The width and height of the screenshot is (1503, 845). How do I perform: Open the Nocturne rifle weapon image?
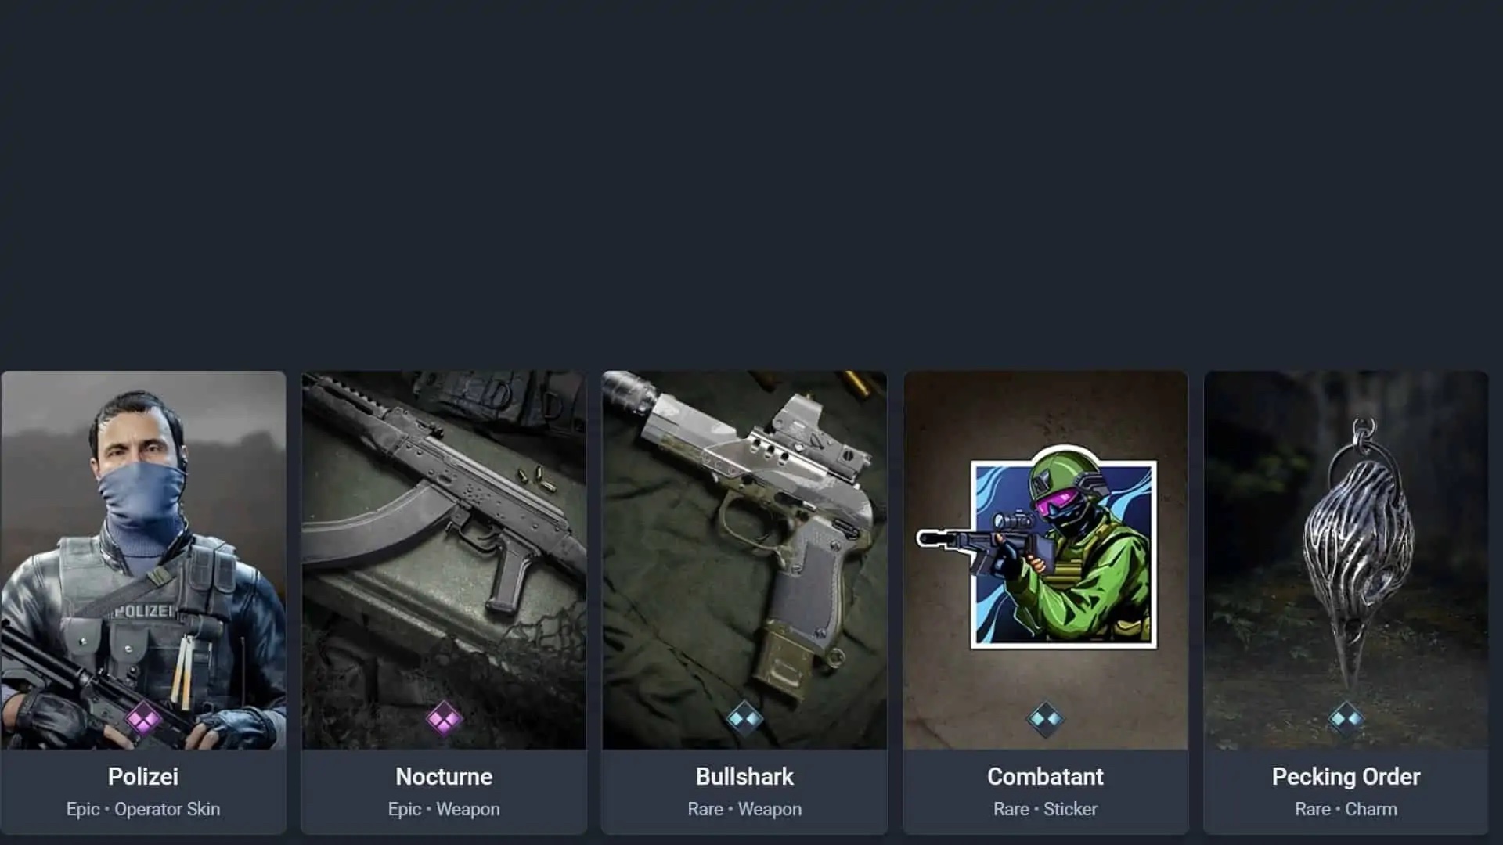pos(444,560)
